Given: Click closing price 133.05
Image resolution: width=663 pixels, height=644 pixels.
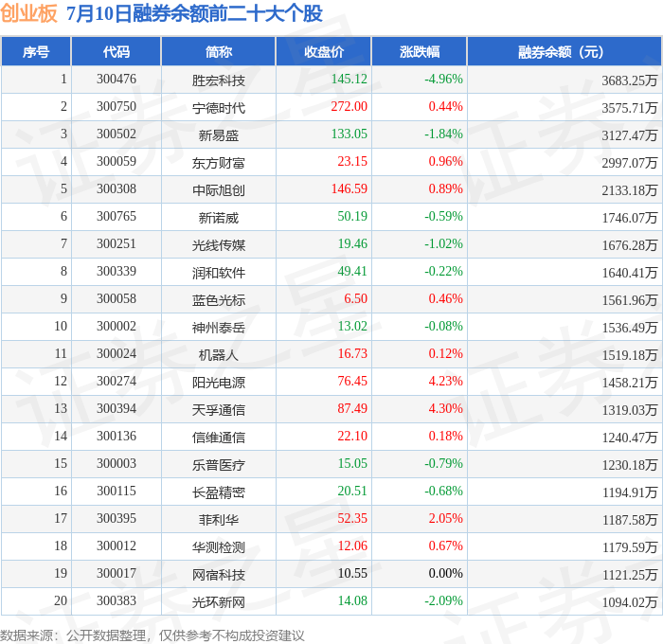Looking at the screenshot, I should point(349,134).
